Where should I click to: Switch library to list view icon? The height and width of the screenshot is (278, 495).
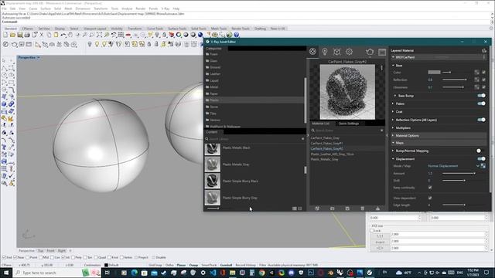pos(294,208)
